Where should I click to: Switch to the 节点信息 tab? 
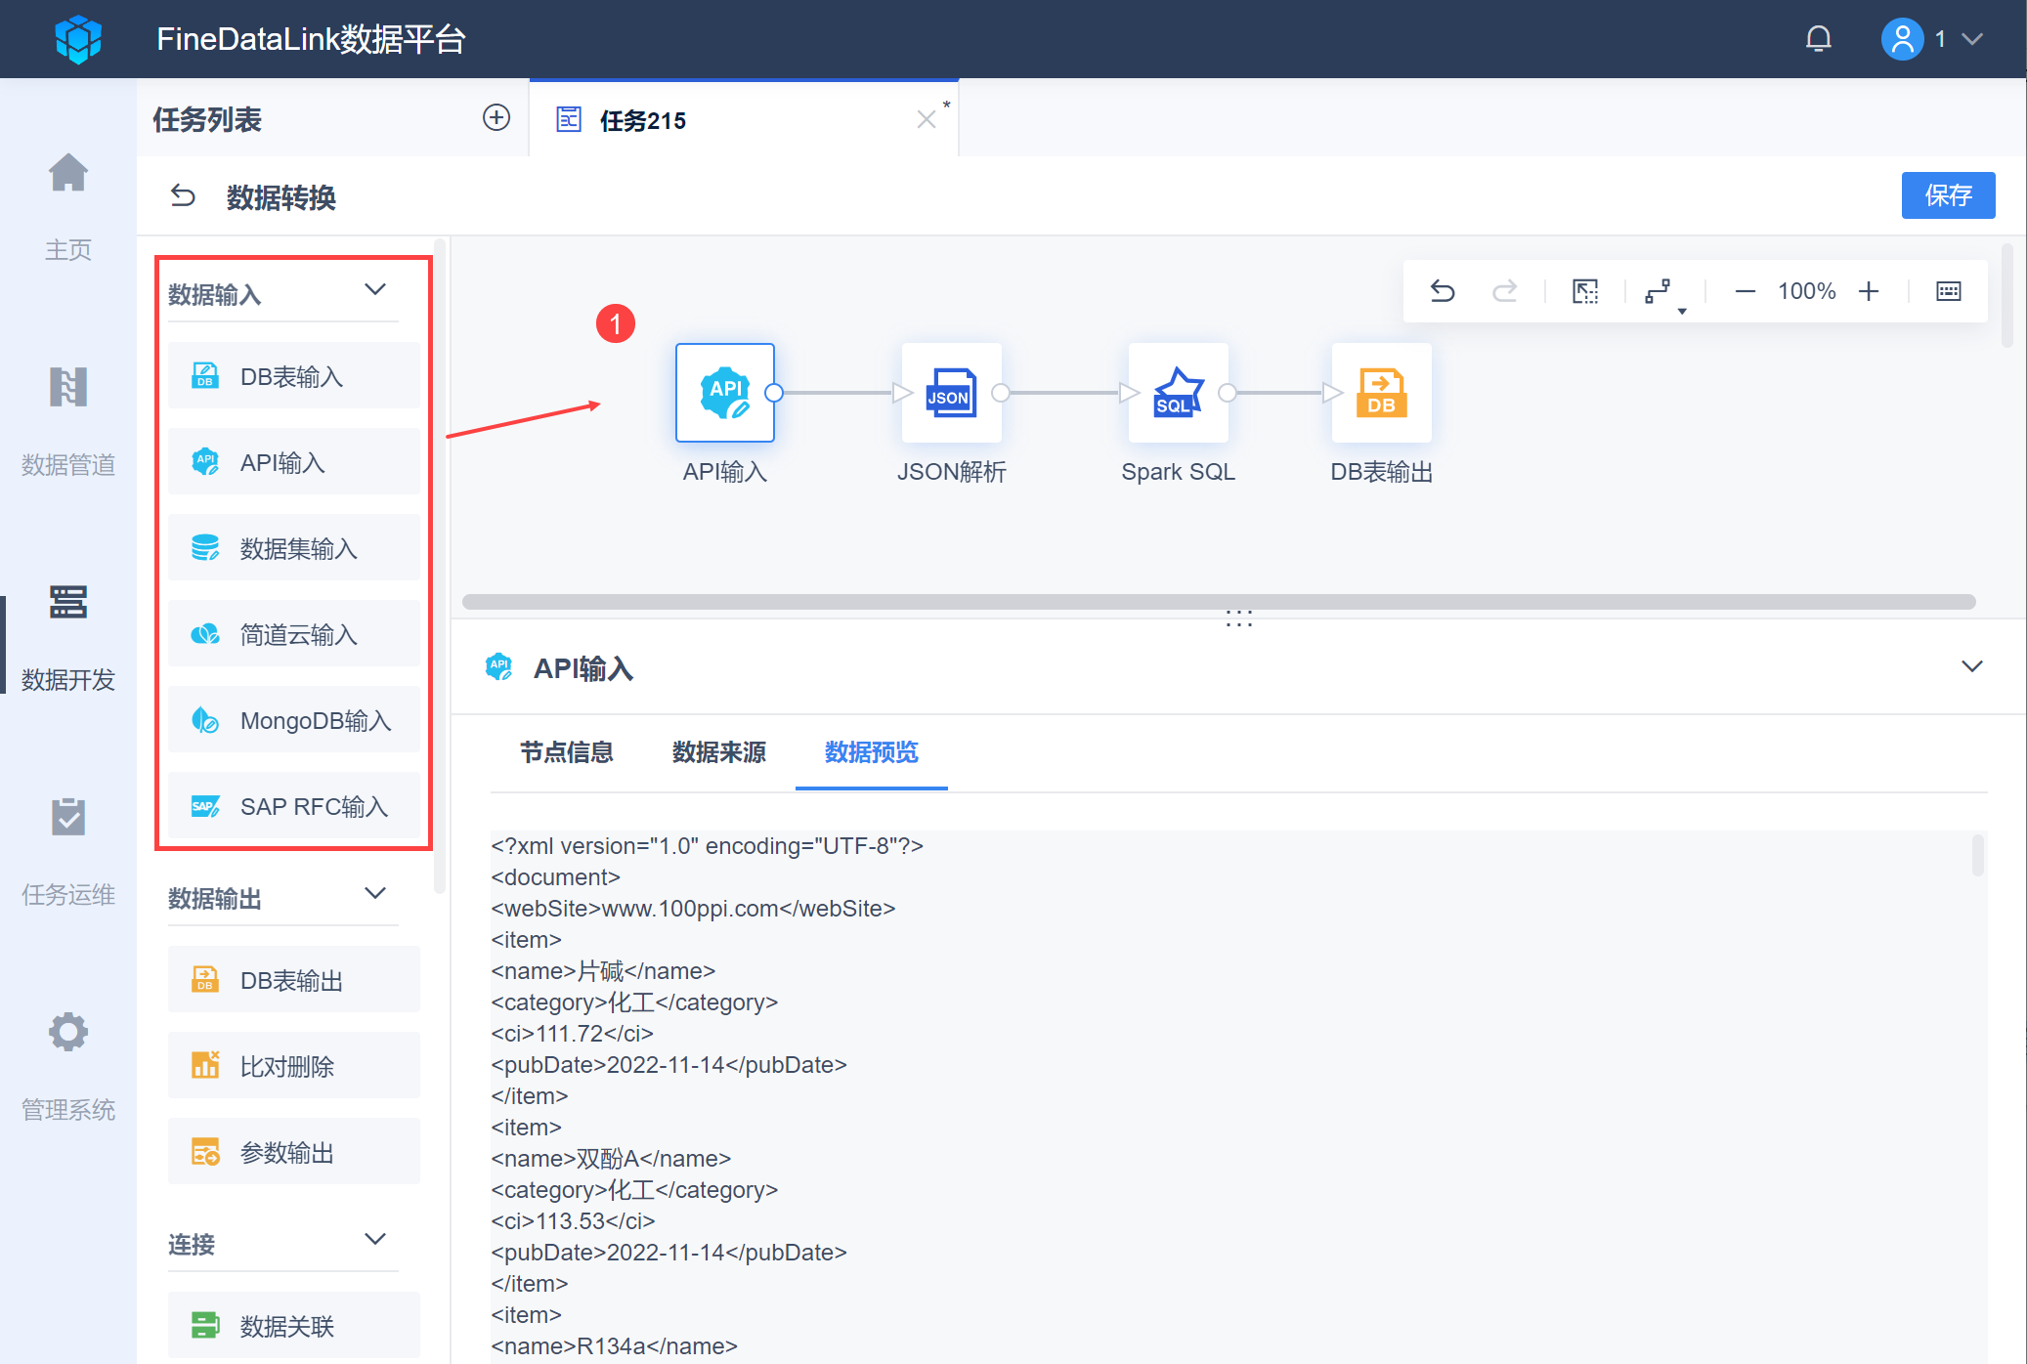566,752
